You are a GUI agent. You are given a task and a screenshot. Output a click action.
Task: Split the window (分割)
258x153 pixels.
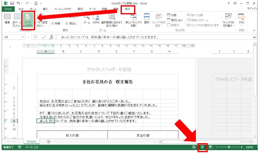coord(172,15)
